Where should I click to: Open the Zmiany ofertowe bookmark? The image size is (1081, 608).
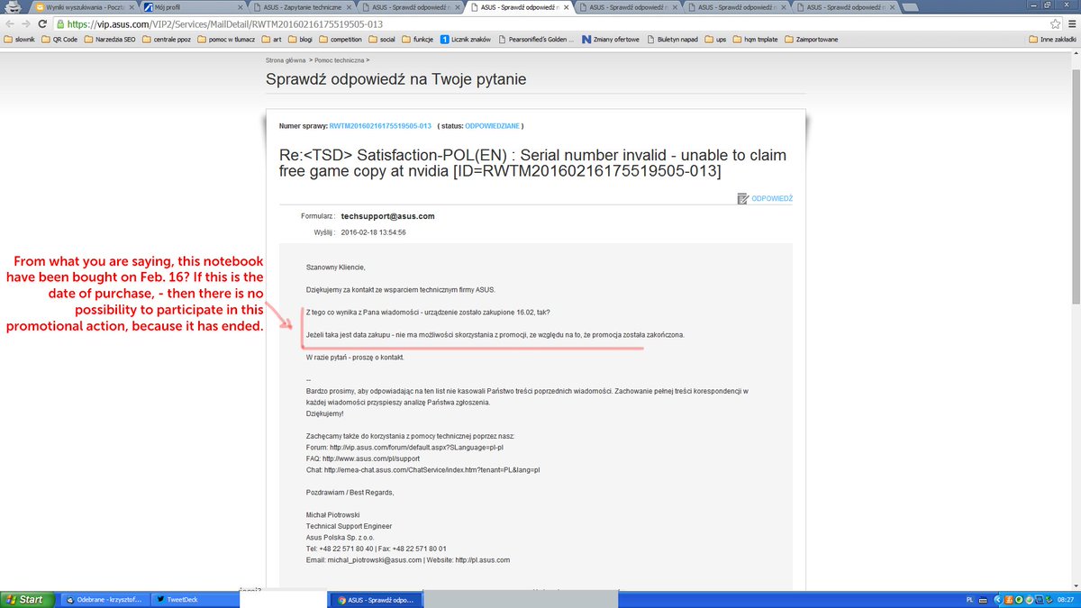(x=611, y=40)
